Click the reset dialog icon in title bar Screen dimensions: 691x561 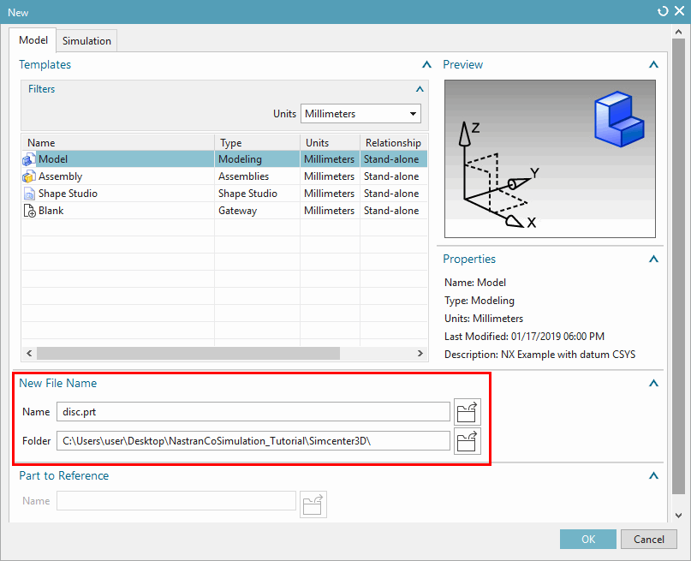(x=662, y=11)
